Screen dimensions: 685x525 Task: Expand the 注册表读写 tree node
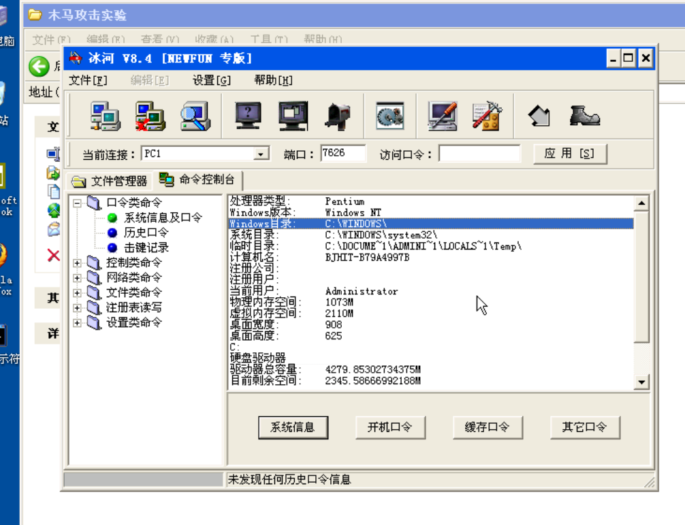coord(77,308)
